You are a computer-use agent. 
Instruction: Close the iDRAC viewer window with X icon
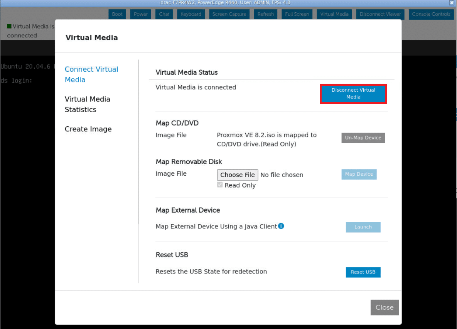(x=452, y=3)
